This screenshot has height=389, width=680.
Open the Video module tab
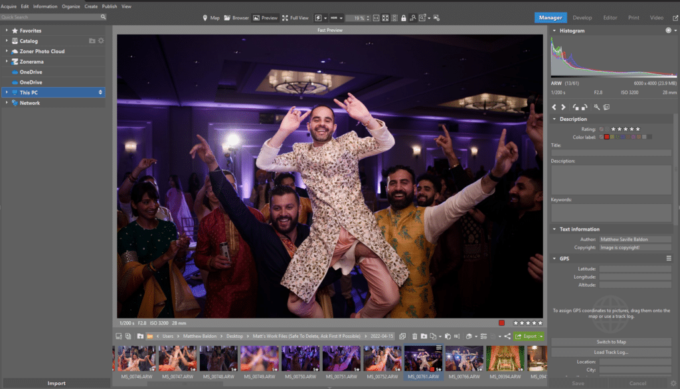656,18
